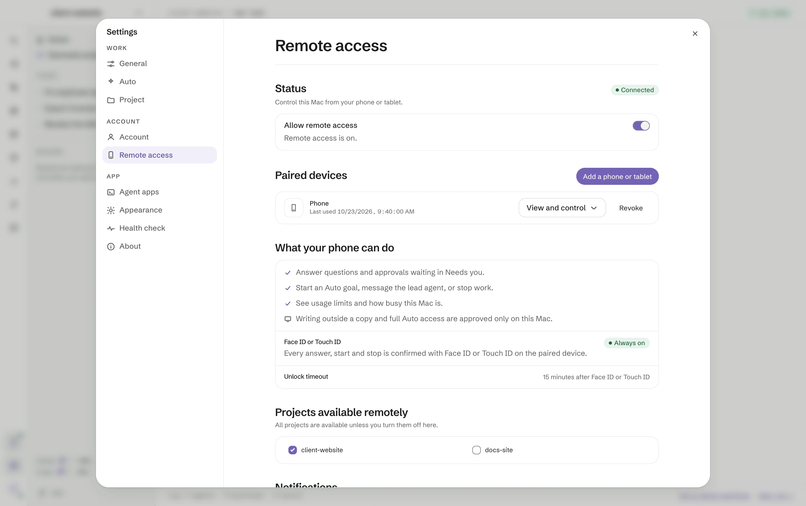
Task: Click the Appearance sun icon
Action: (x=111, y=210)
